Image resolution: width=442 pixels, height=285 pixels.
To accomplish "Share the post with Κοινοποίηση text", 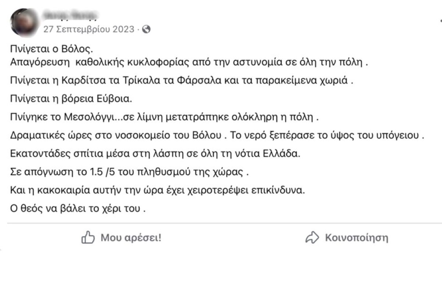I will point(357,238).
